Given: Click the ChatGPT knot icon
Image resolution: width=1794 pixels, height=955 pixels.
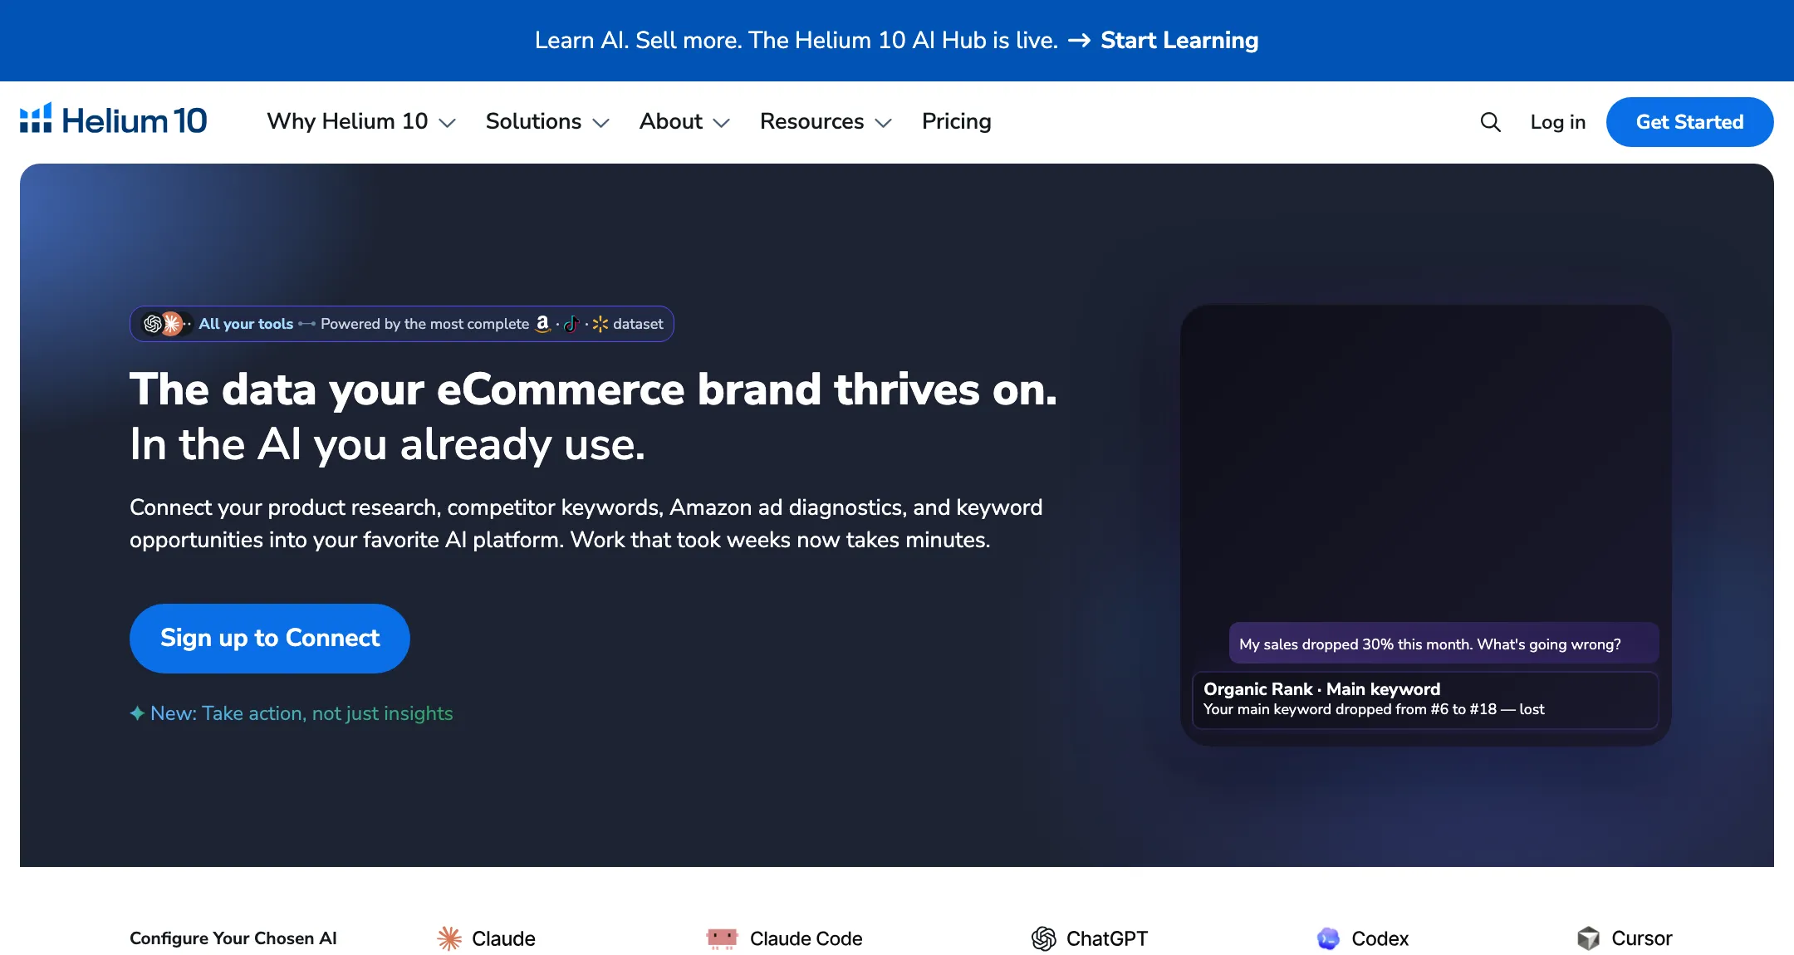Looking at the screenshot, I should 1043,938.
